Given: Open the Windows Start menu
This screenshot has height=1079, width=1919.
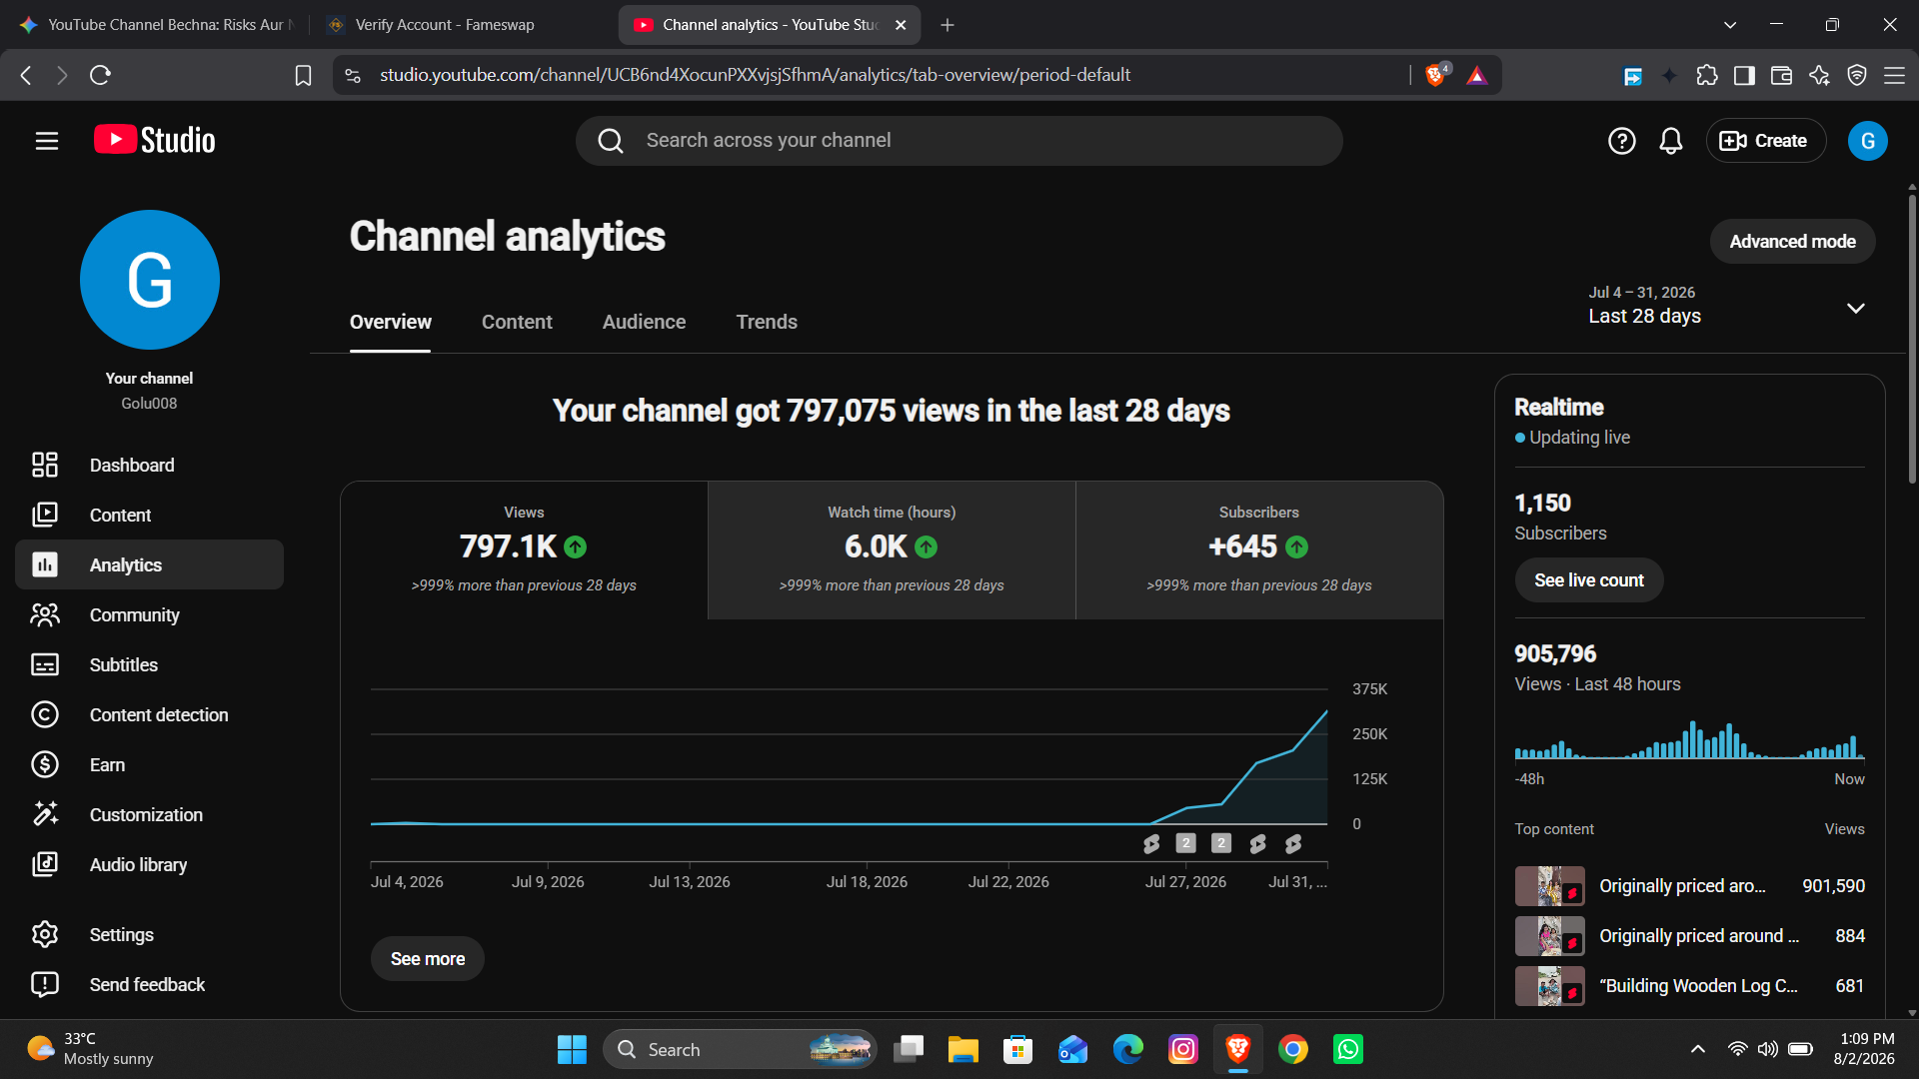Looking at the screenshot, I should tap(572, 1049).
